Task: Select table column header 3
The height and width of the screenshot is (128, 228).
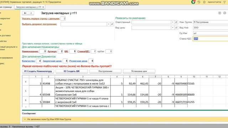Action: [x=83, y=77]
